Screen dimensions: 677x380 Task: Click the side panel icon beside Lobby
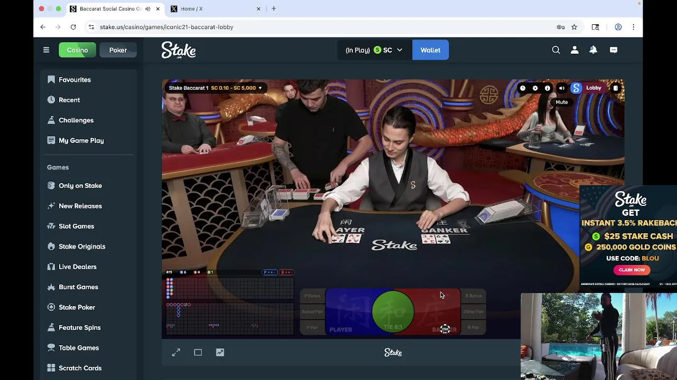point(616,88)
